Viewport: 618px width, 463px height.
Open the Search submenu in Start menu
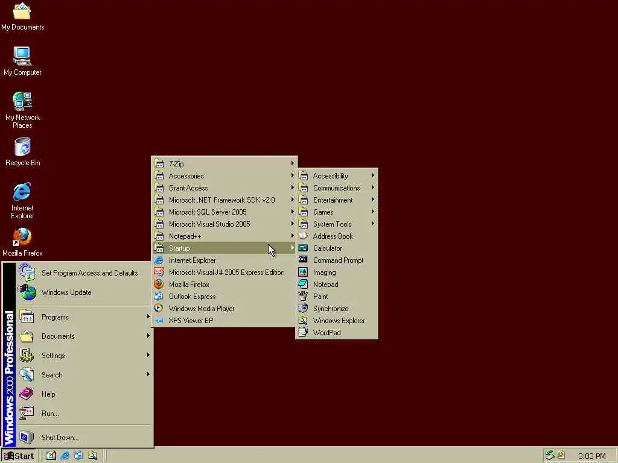click(x=84, y=375)
